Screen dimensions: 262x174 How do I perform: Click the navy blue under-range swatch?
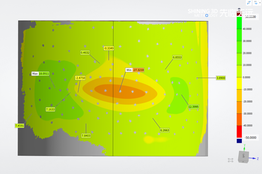(x=239, y=141)
